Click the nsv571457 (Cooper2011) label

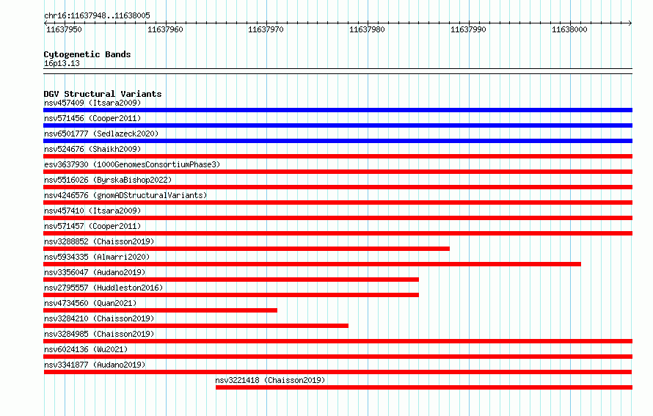92,226
